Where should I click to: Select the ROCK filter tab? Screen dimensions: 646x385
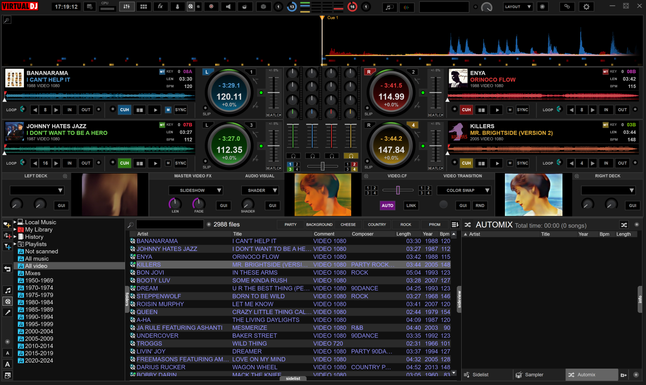[x=406, y=225]
